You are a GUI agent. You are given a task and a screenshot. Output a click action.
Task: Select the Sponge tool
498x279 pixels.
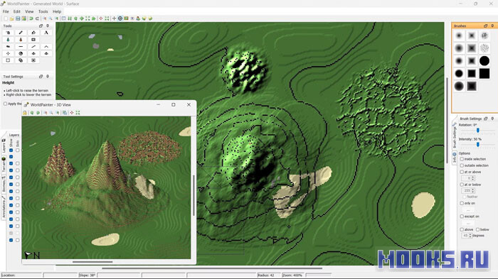click(x=33, y=40)
